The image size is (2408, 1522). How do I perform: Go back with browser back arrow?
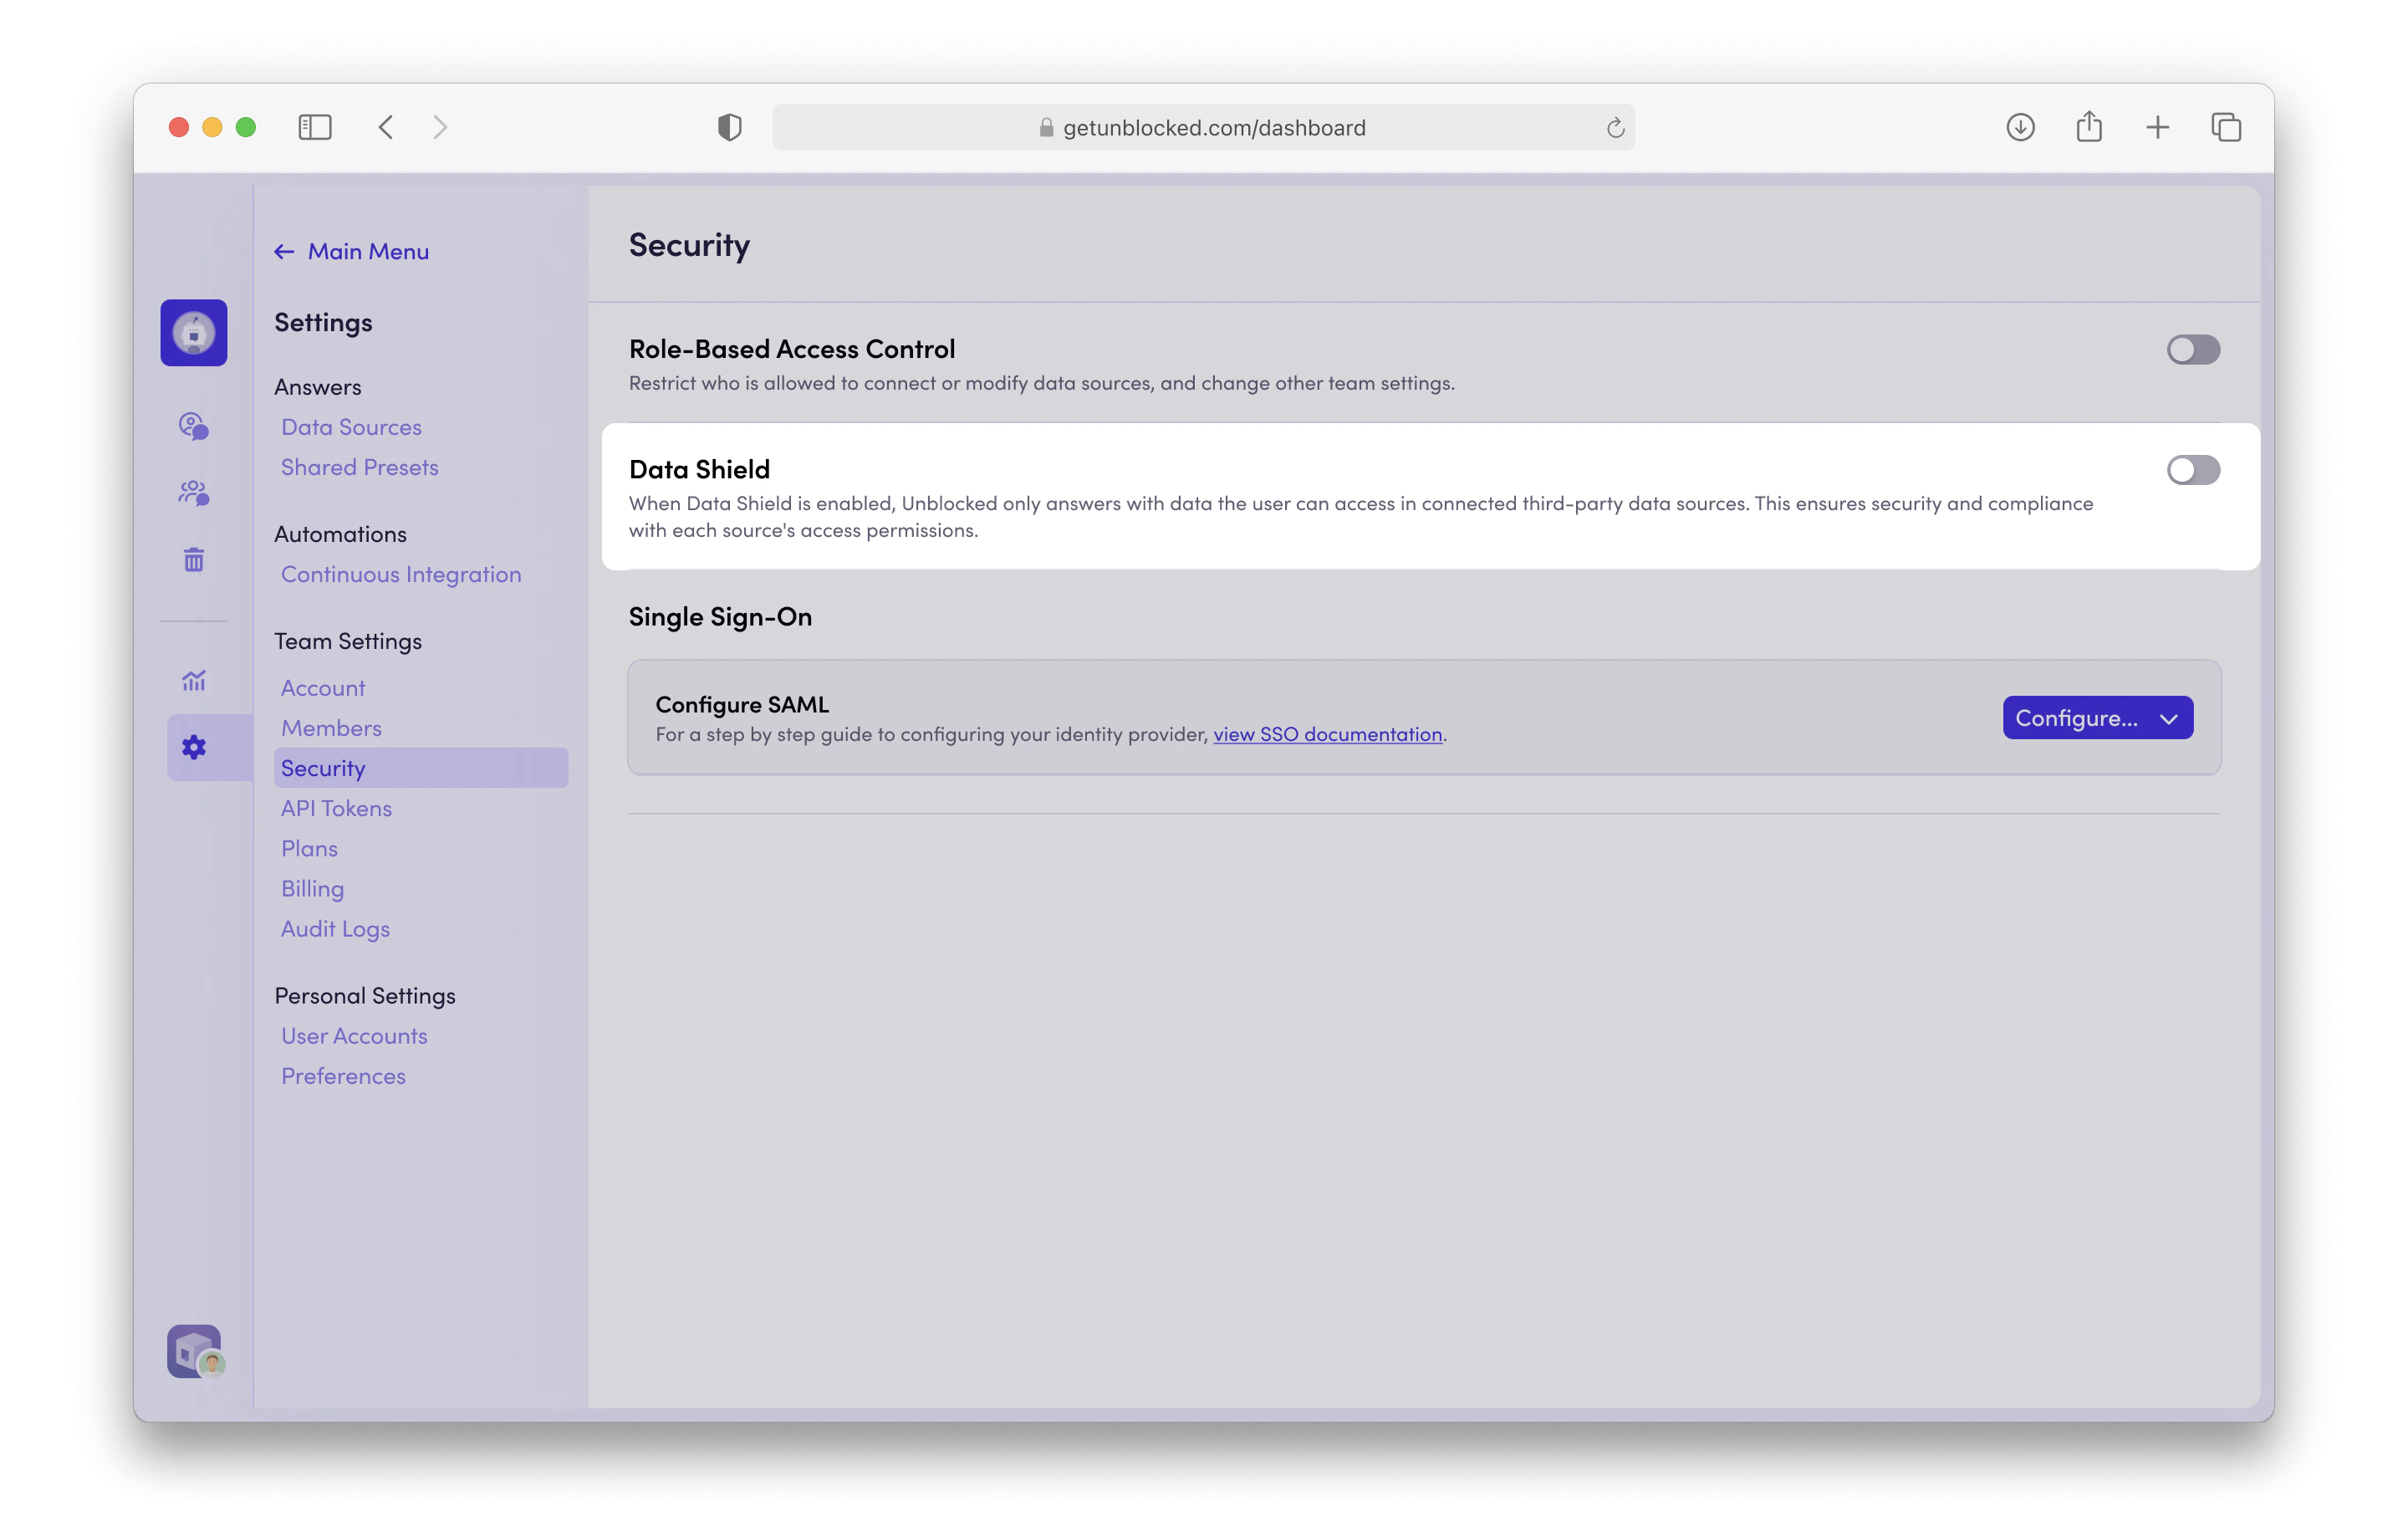click(387, 127)
